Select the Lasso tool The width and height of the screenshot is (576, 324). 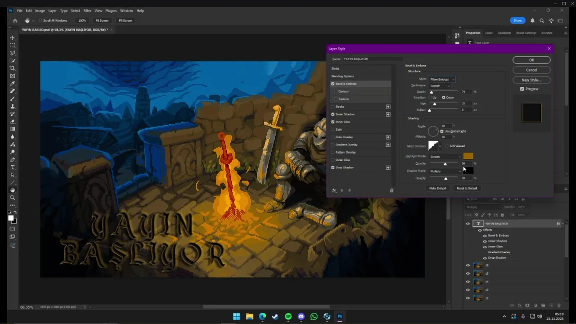[x=13, y=53]
